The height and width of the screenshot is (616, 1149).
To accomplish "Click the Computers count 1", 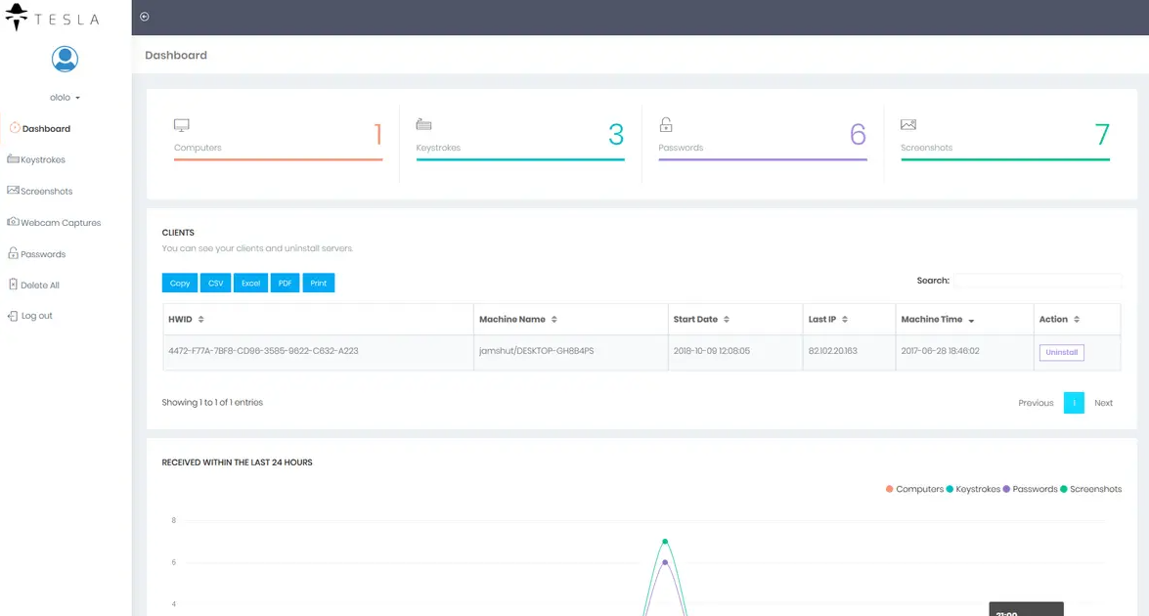I will tap(378, 134).
